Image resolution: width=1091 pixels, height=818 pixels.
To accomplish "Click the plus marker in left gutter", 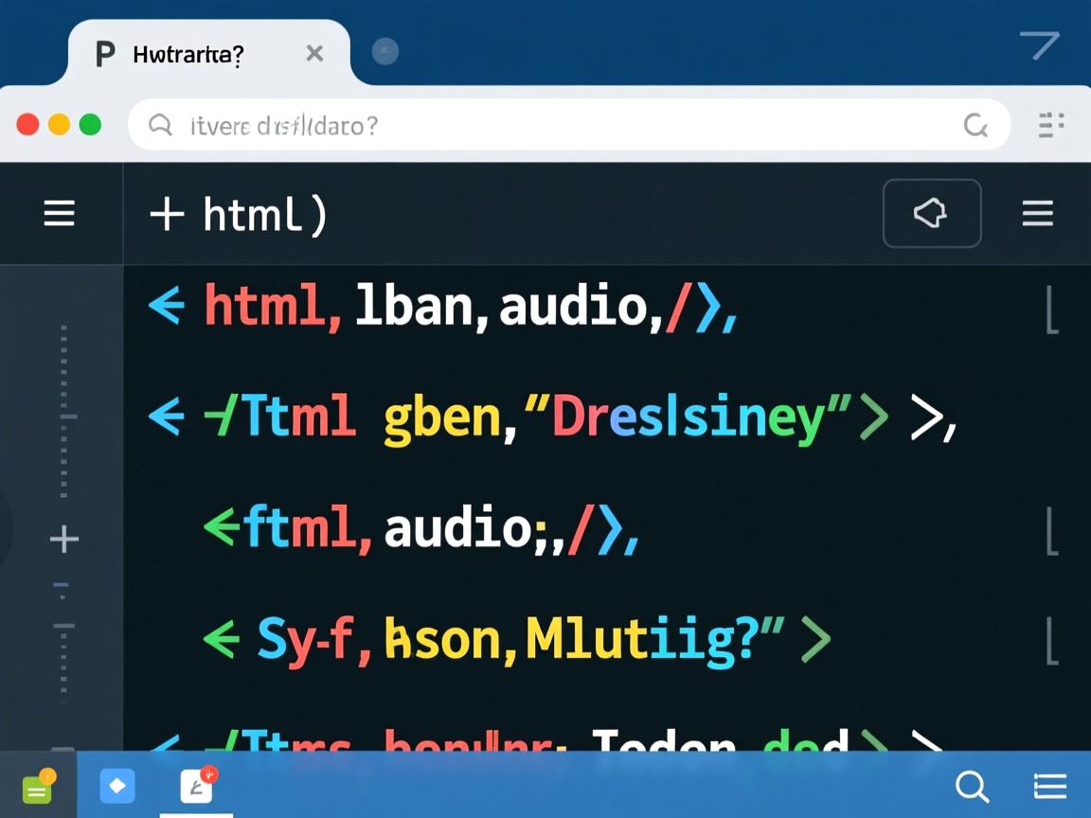I will point(63,541).
